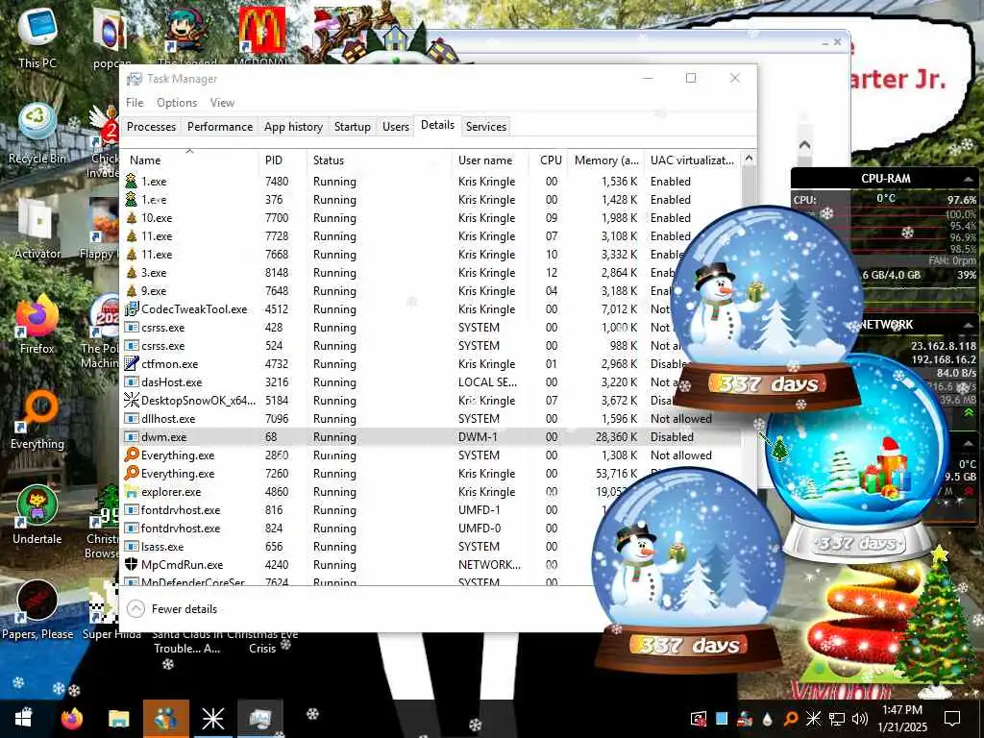This screenshot has width=984, height=738.
Task: Activate the Task Manager taskbar button
Action: point(260,718)
